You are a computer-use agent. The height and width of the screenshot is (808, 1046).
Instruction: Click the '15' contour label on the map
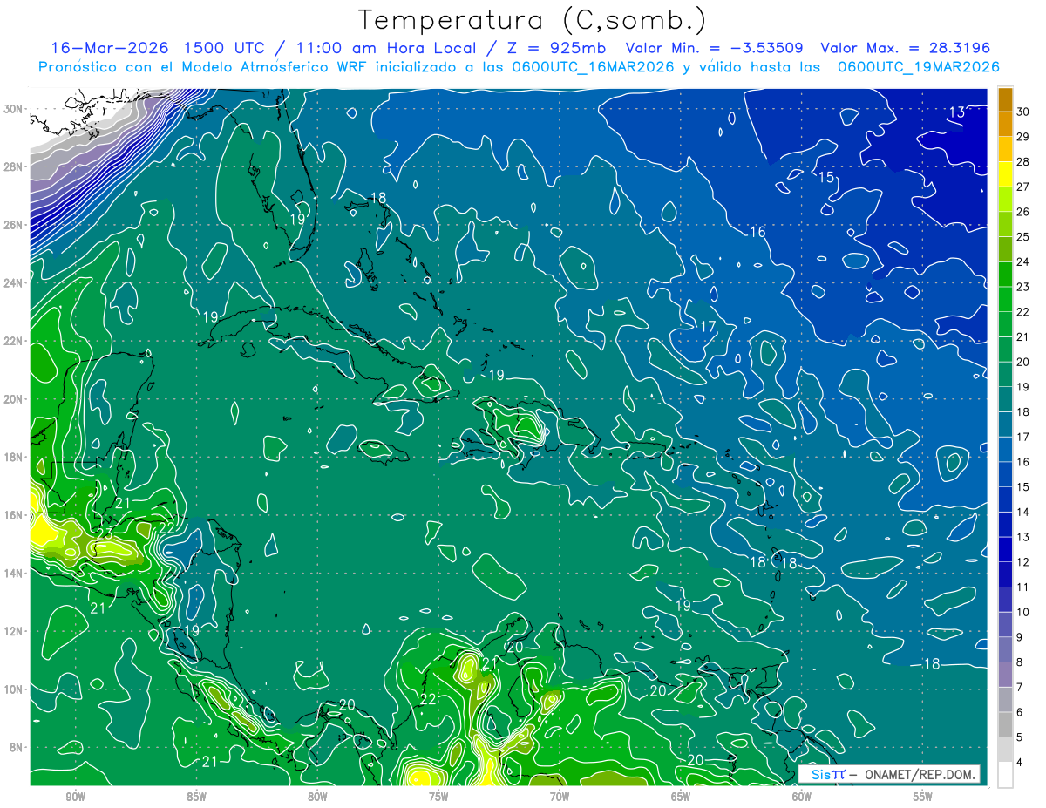[x=825, y=178]
